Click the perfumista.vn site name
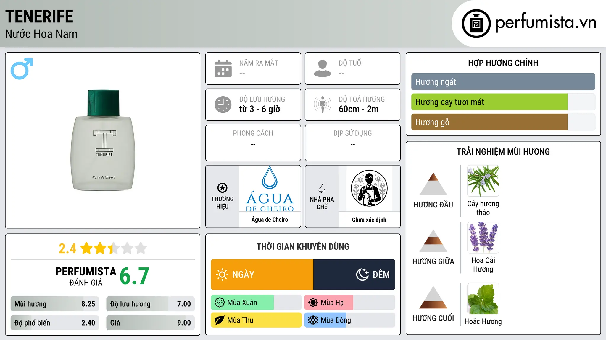The image size is (606, 340). tap(546, 22)
